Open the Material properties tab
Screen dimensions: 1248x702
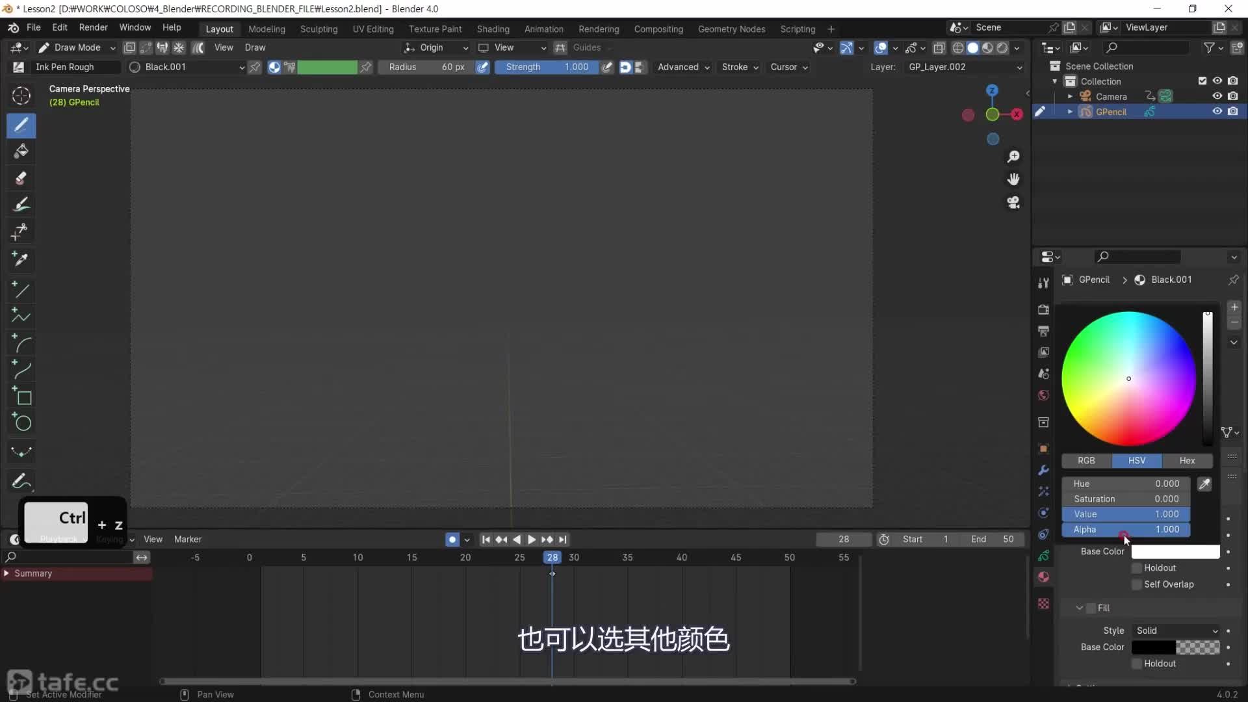[1043, 577]
